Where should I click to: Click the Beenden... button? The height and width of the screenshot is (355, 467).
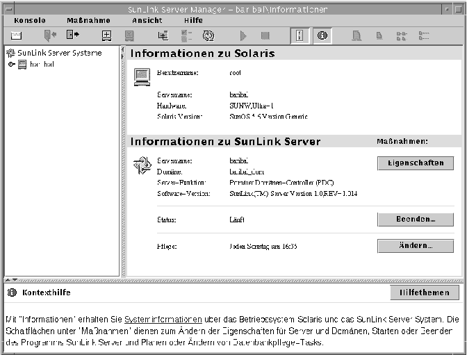click(x=416, y=220)
